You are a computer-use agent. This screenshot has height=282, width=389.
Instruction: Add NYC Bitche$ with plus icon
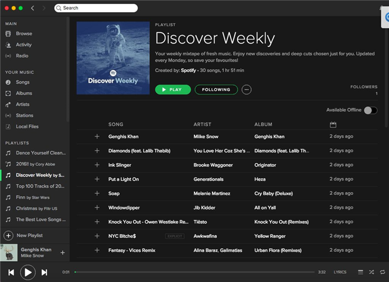[97, 236]
